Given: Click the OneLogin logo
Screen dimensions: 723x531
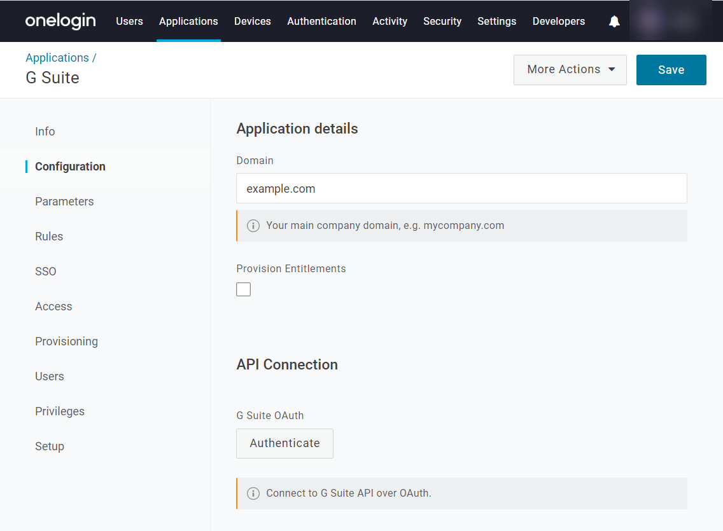Looking at the screenshot, I should (x=60, y=21).
